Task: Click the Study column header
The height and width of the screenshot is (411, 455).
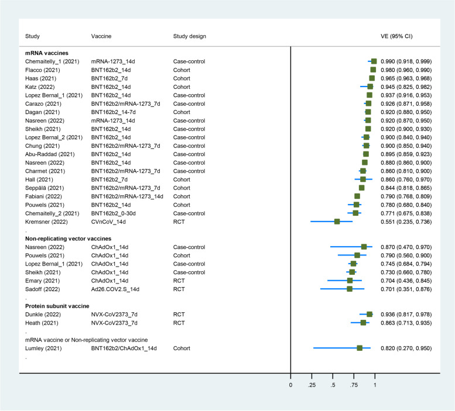Action: pos(33,36)
